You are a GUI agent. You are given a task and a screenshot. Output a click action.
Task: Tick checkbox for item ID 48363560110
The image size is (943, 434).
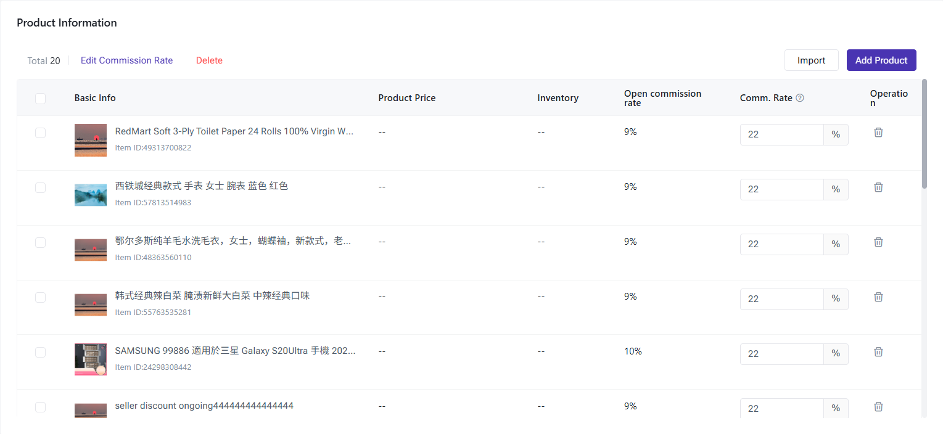coord(40,242)
